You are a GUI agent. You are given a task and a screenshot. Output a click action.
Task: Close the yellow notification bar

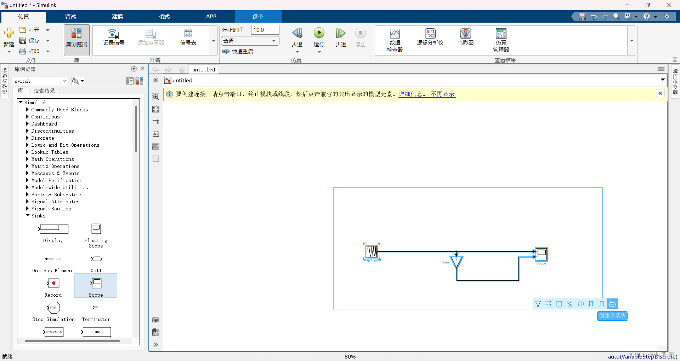pos(660,93)
